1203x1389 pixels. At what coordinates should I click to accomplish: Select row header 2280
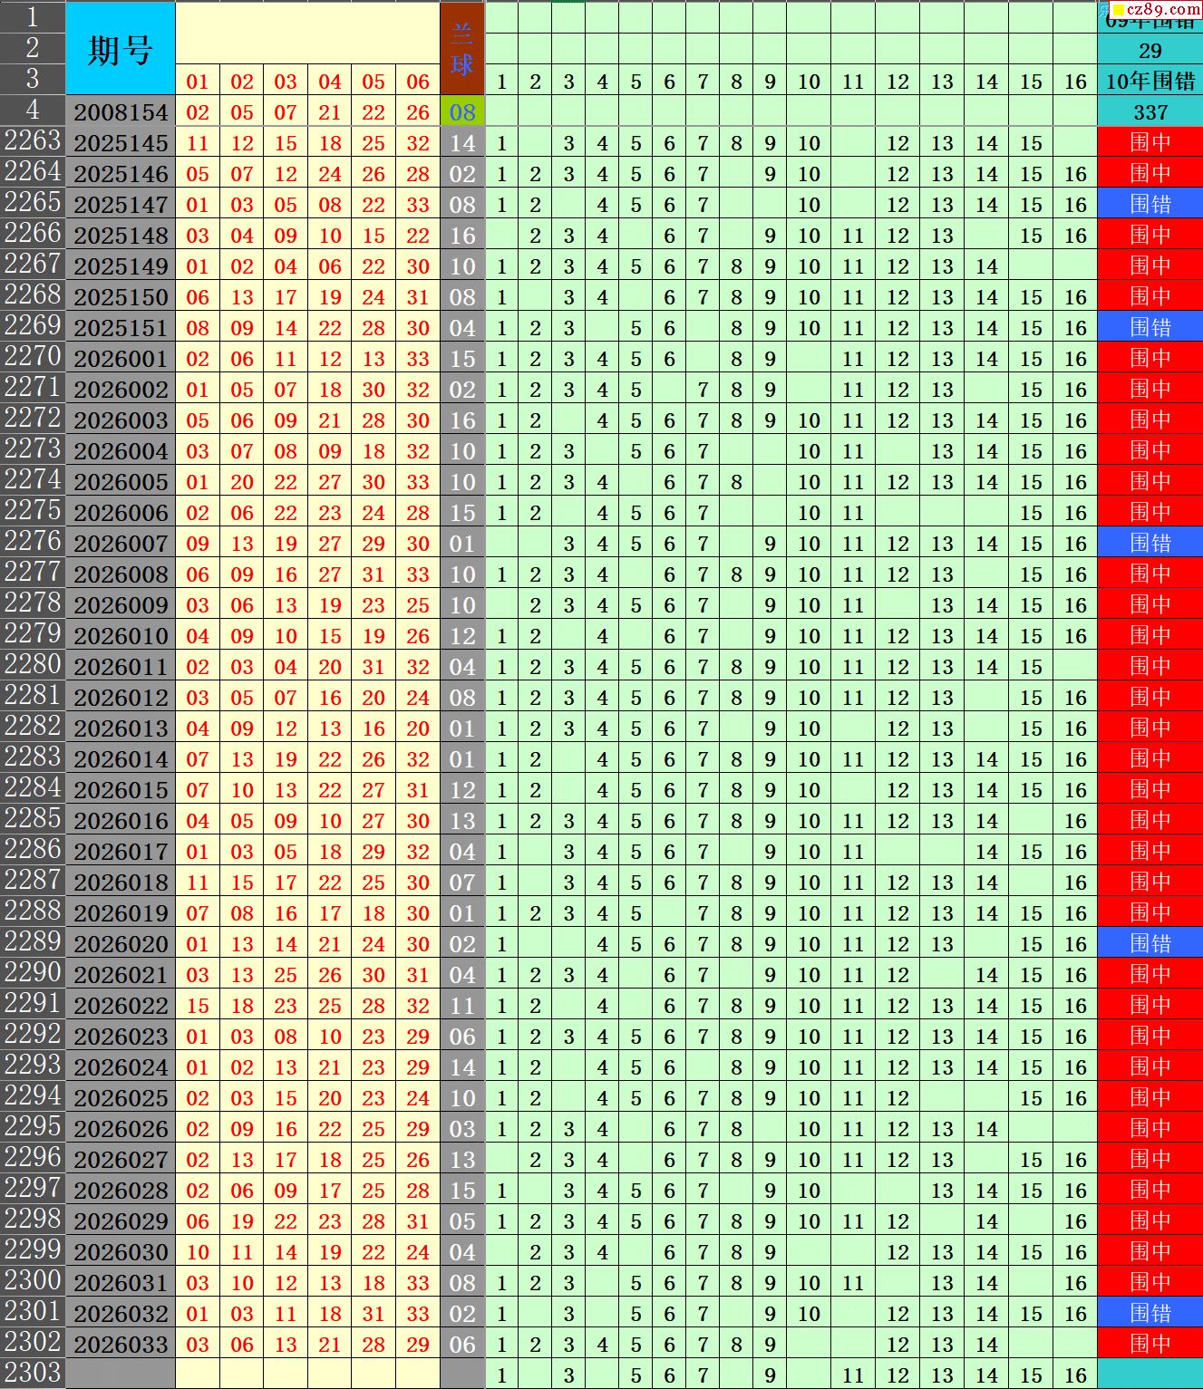coord(33,666)
